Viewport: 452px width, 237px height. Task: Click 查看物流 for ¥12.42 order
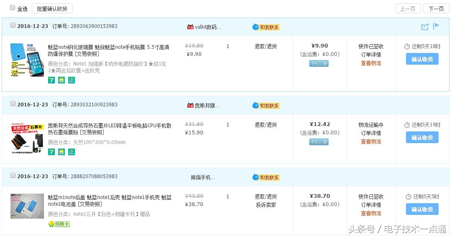click(x=371, y=141)
